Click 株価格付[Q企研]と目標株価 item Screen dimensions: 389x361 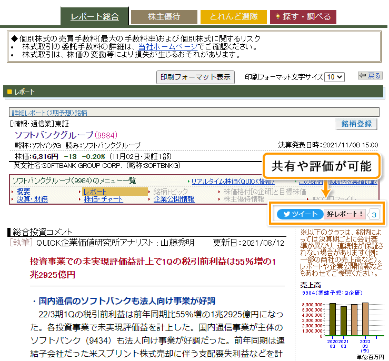click(264, 192)
